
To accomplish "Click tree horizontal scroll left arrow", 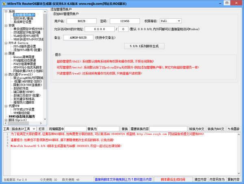I will pos(6,123).
